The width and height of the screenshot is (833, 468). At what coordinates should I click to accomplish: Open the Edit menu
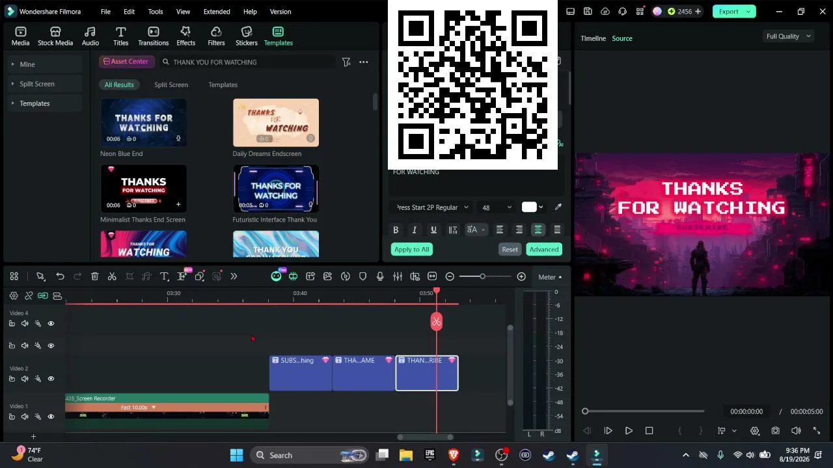click(130, 12)
